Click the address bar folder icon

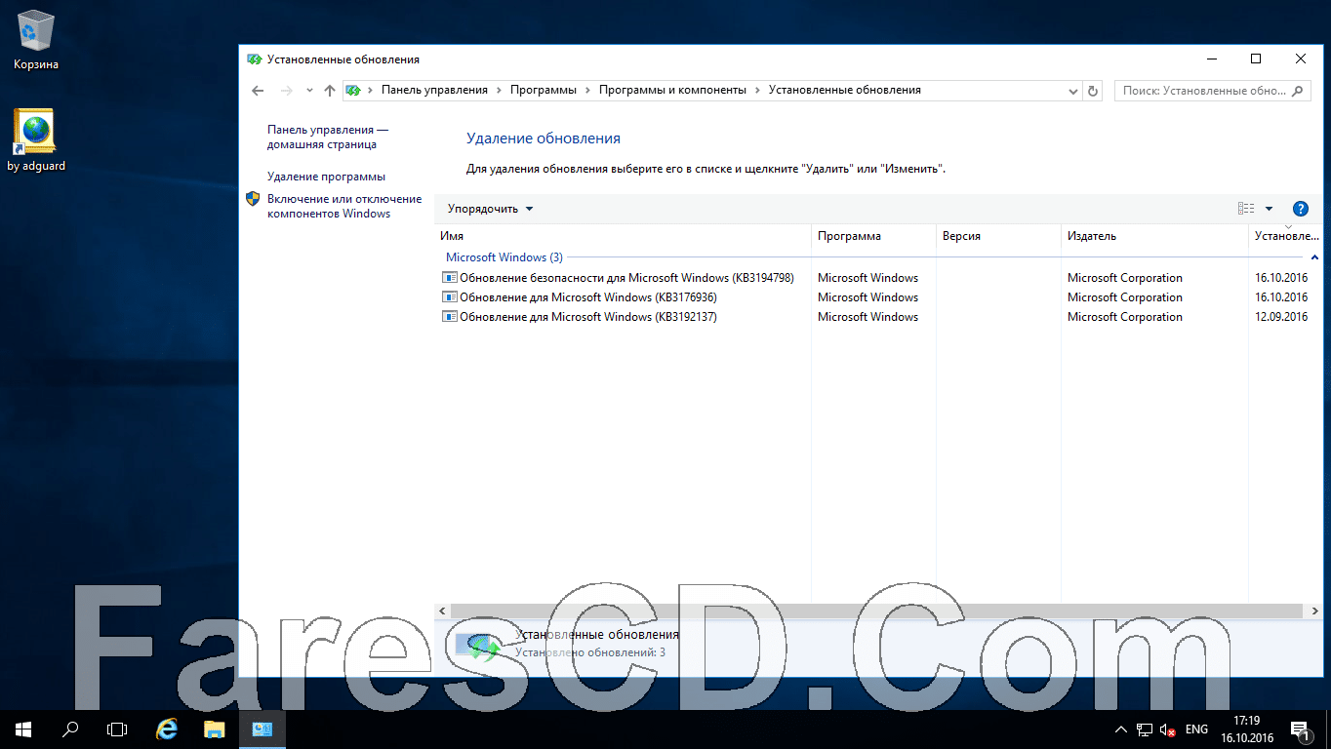pos(353,90)
